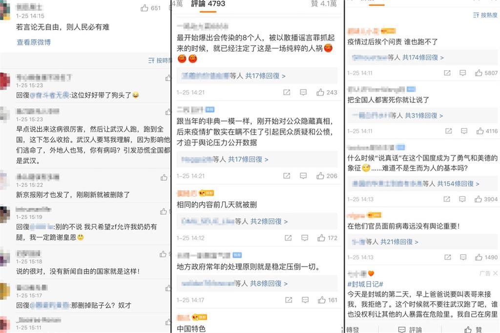This screenshot has width=500, height=333.
Task: Open the 查看原微博 link
Action: pos(34,42)
